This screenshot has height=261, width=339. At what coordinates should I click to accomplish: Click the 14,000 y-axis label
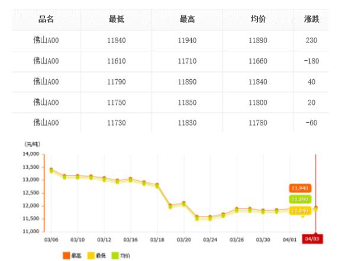(x=31, y=154)
